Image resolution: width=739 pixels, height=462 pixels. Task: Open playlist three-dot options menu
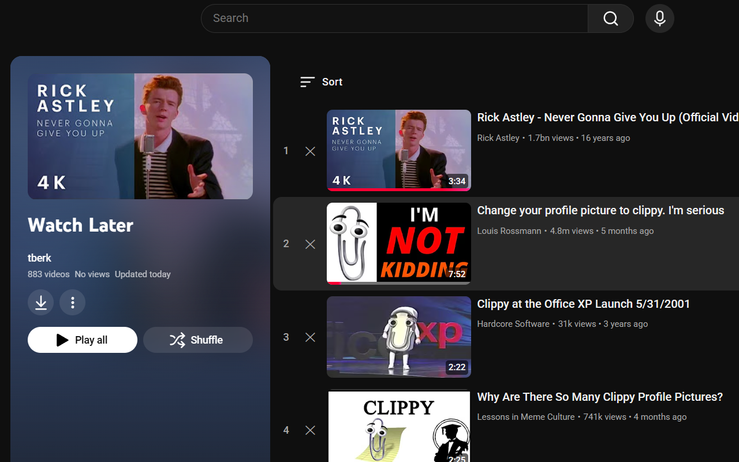click(73, 303)
